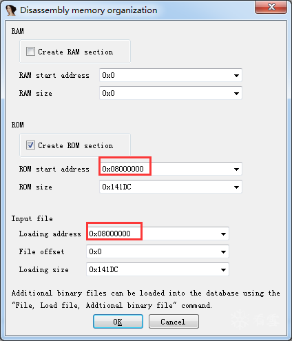Click the IDA icon in the title bar
Screen dimensions: 292x341
pyautogui.click(x=11, y=10)
